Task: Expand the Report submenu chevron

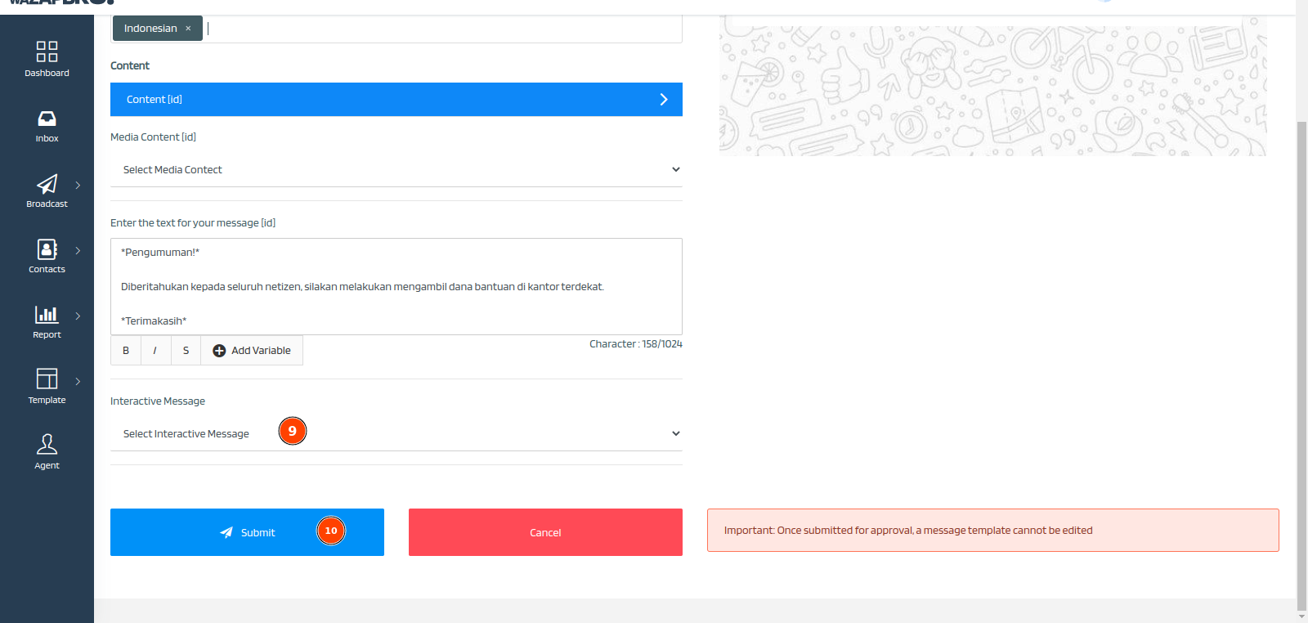Action: pyautogui.click(x=78, y=315)
